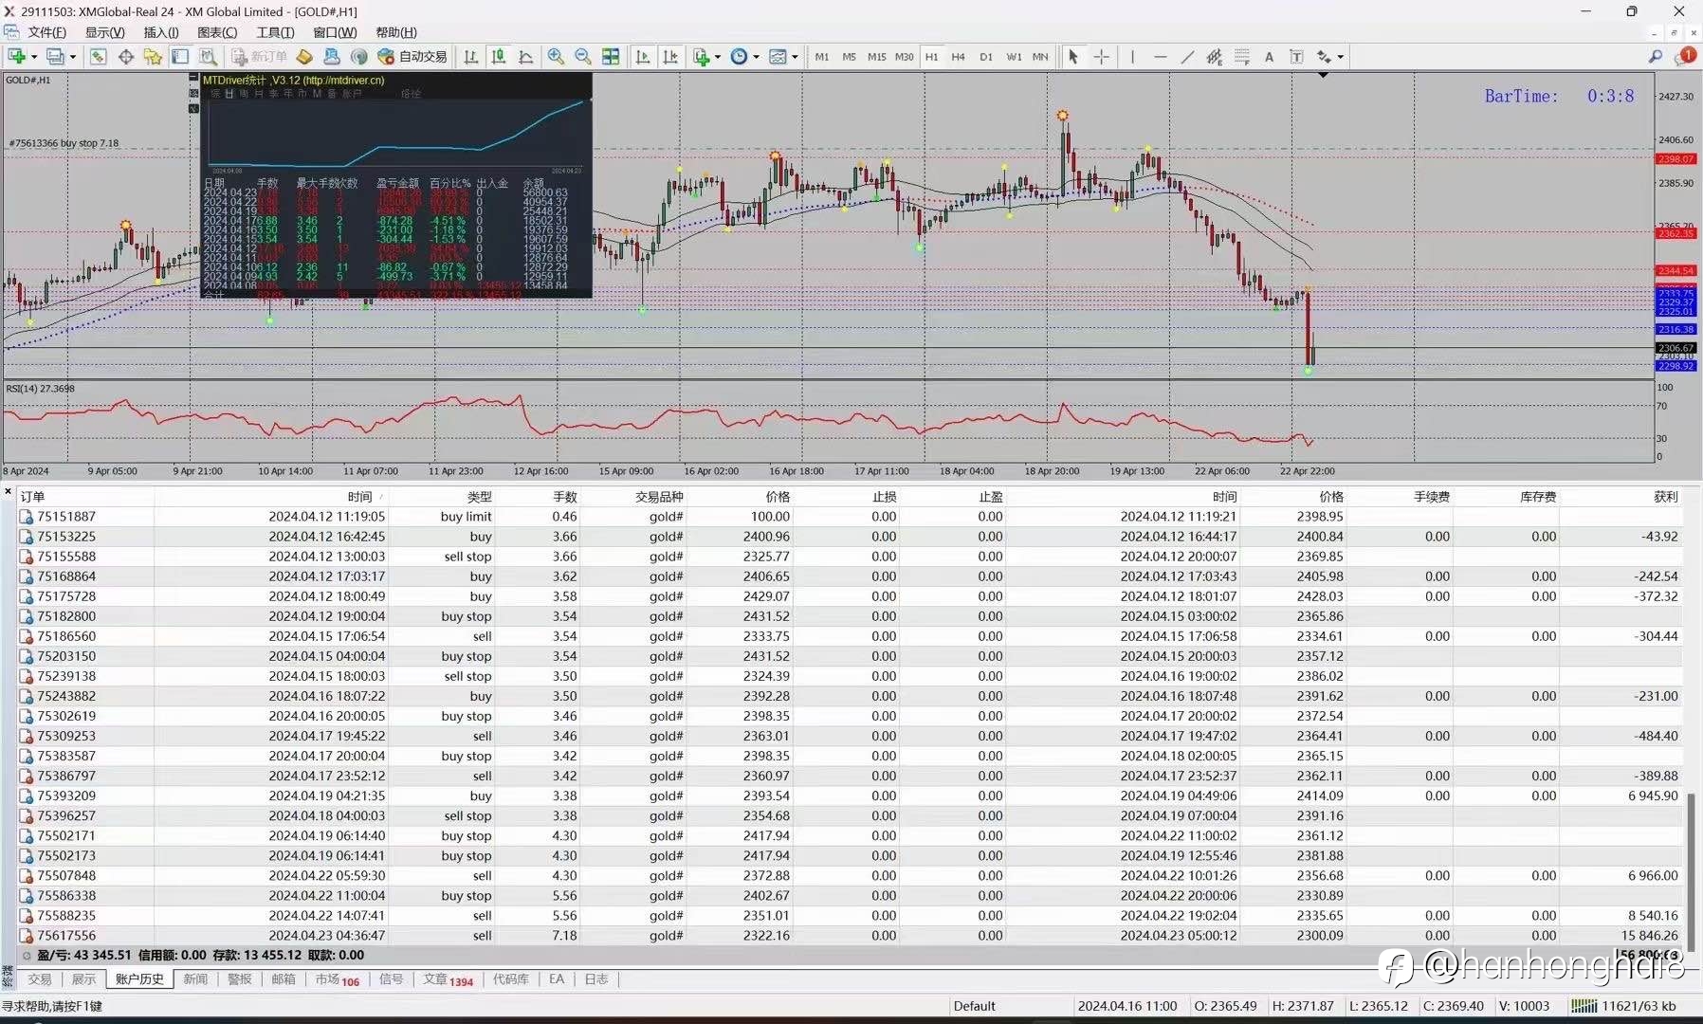Select the crosshair tool

coord(1101,57)
